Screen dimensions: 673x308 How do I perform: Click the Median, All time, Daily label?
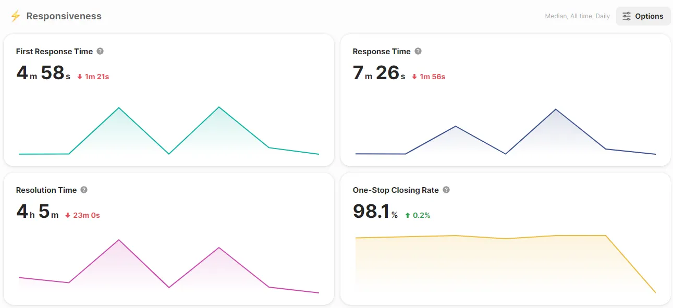577,16
